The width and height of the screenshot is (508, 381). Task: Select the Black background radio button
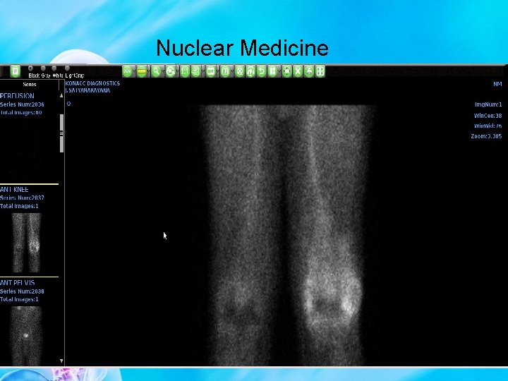coord(30,68)
